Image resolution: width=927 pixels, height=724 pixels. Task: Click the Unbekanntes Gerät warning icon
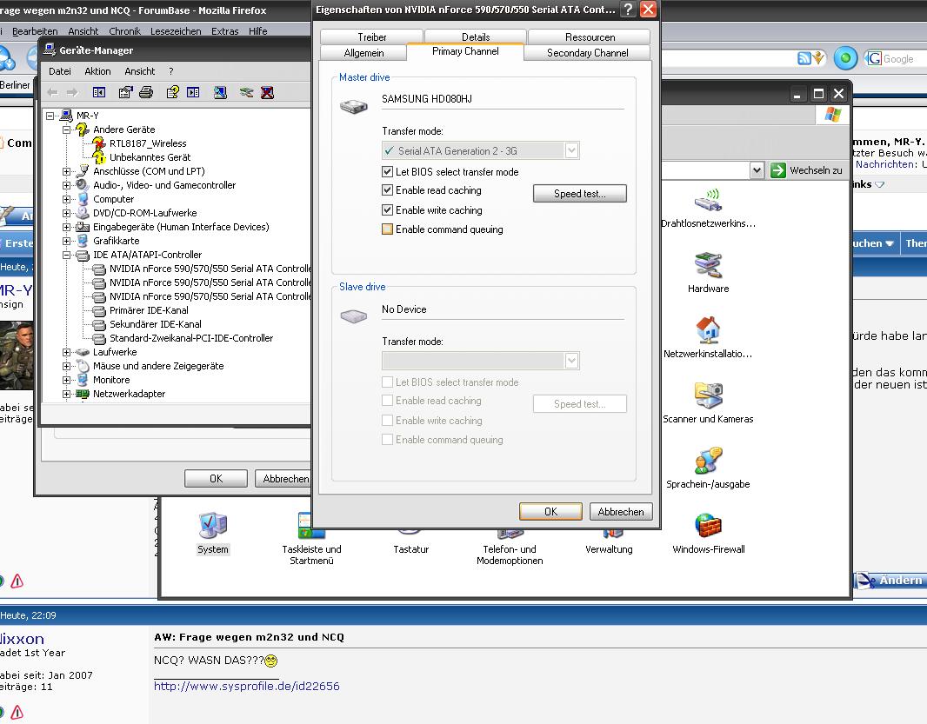(99, 157)
